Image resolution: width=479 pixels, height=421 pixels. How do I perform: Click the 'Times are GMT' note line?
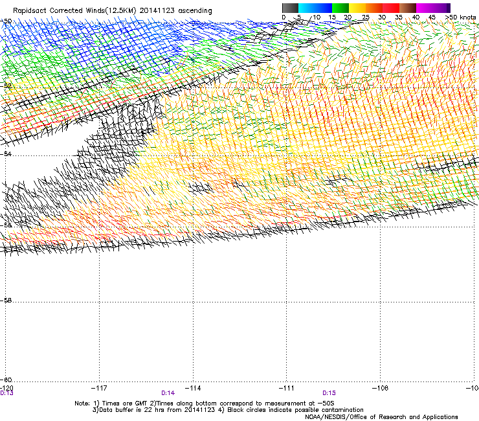(205, 404)
